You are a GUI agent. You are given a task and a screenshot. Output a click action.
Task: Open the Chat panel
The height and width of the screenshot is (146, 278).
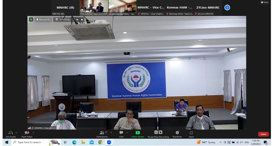(x=121, y=134)
